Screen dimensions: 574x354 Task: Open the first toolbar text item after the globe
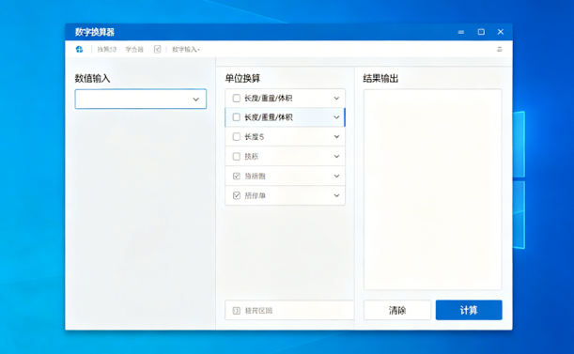click(x=106, y=50)
